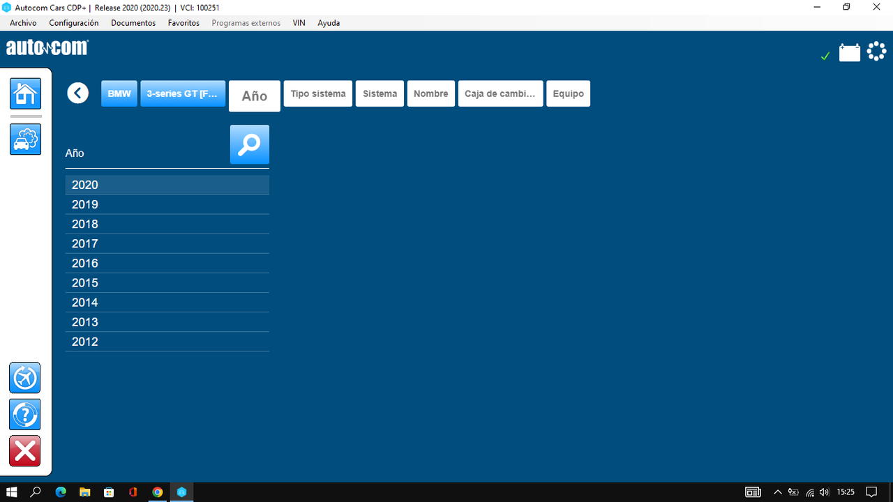Open the Home icon in sidebar

pos(25,93)
